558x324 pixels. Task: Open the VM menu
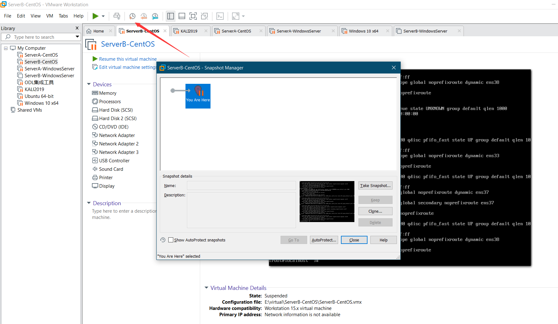(x=49, y=16)
